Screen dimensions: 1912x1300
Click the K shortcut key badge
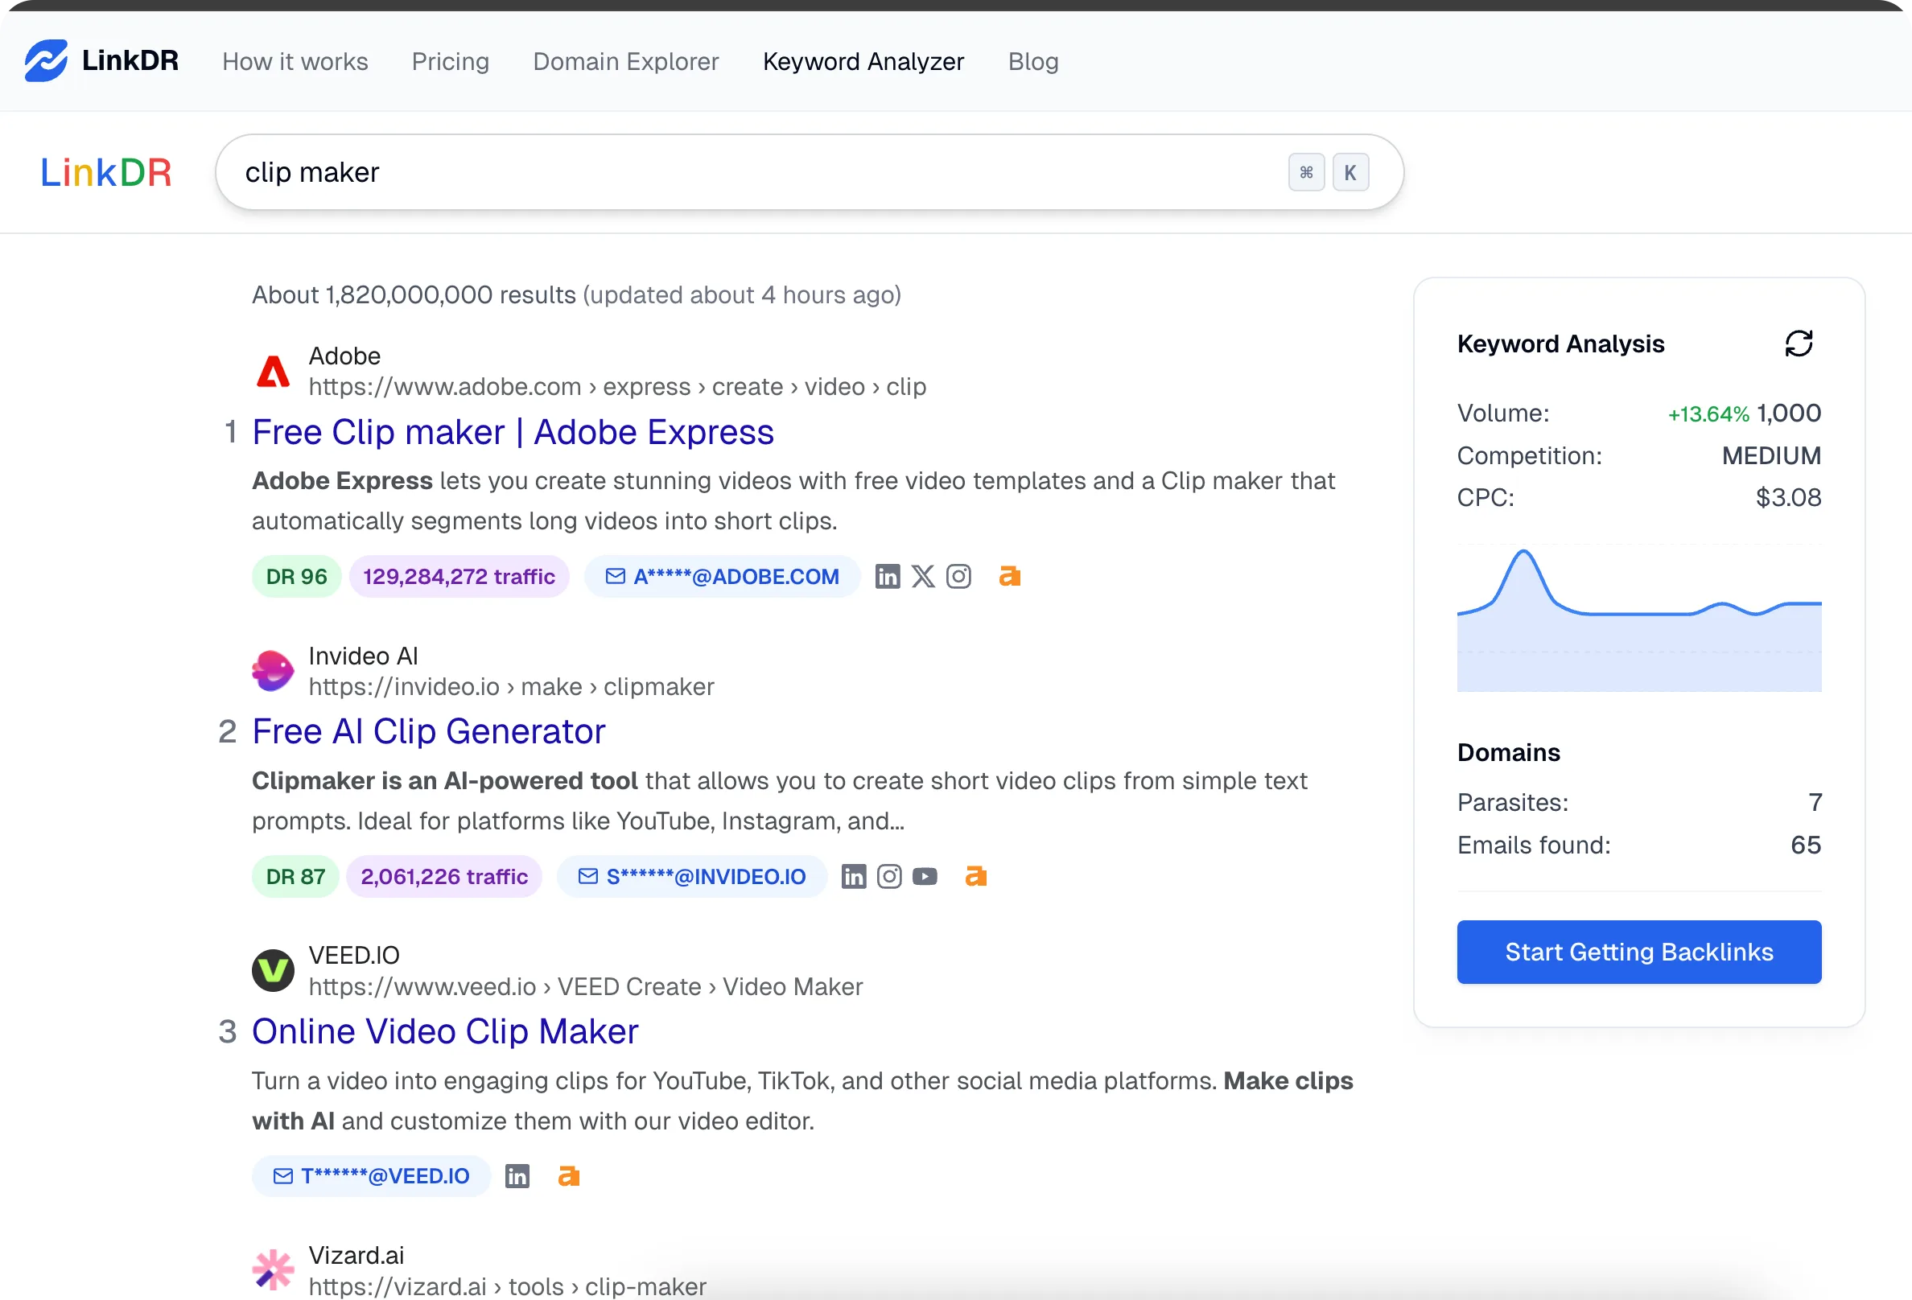(1350, 173)
